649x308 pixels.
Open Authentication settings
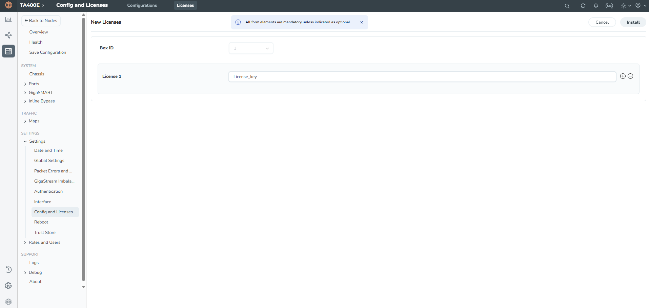click(x=48, y=191)
